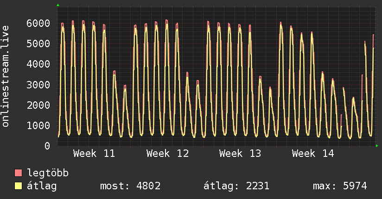Click the Week 14 x-axis label
The height and width of the screenshot is (199, 382).
click(x=313, y=154)
